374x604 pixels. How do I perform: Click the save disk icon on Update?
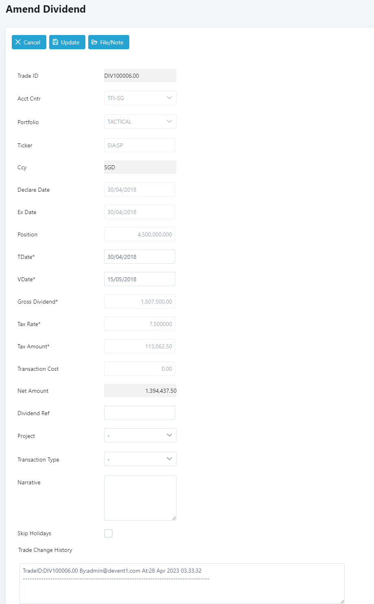(56, 42)
